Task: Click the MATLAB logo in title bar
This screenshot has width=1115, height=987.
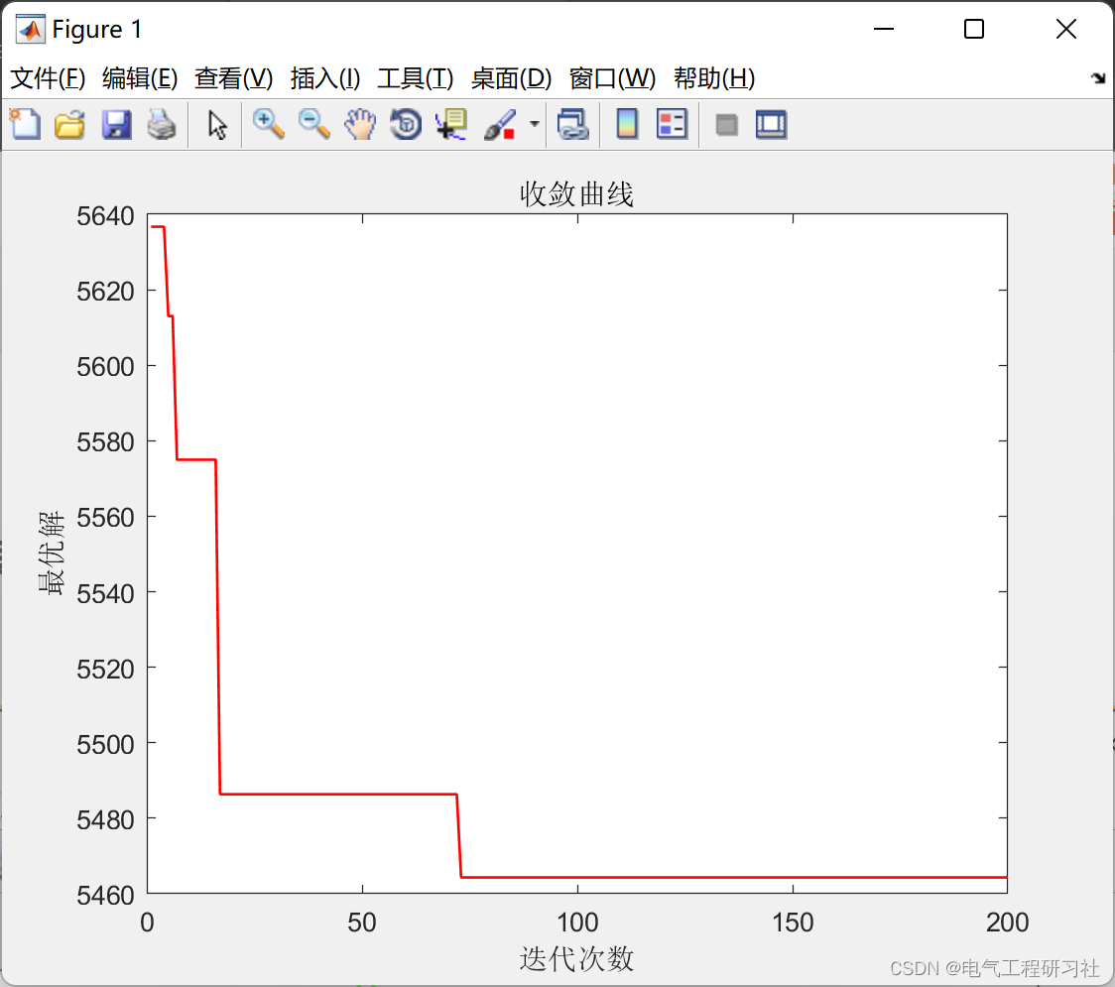Action: pos(30,29)
